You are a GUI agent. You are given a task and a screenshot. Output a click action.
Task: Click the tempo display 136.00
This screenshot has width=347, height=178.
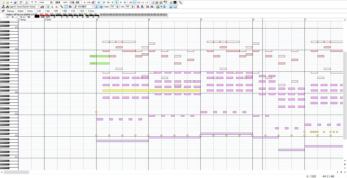(x=74, y=2)
